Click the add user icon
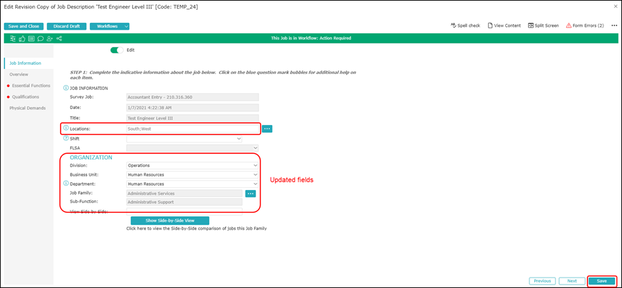The image size is (622, 288). tap(49, 39)
